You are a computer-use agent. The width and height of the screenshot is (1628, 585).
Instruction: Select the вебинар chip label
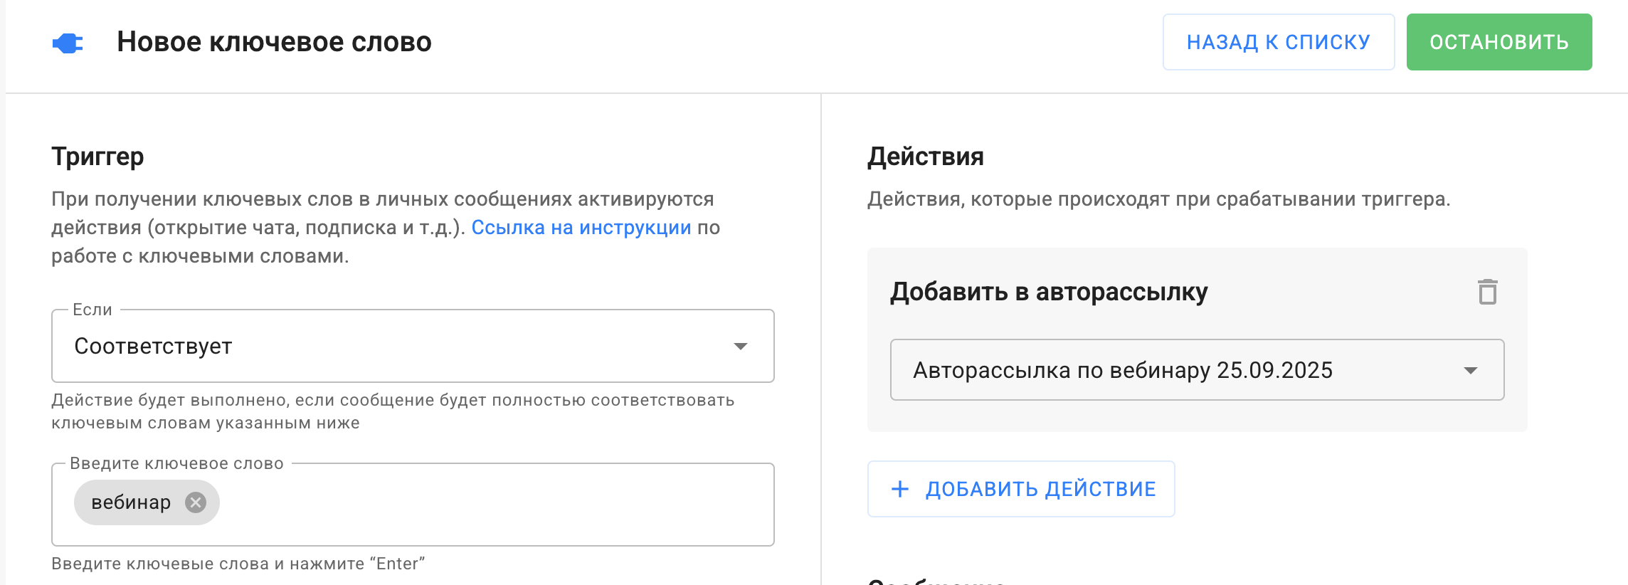pyautogui.click(x=131, y=502)
